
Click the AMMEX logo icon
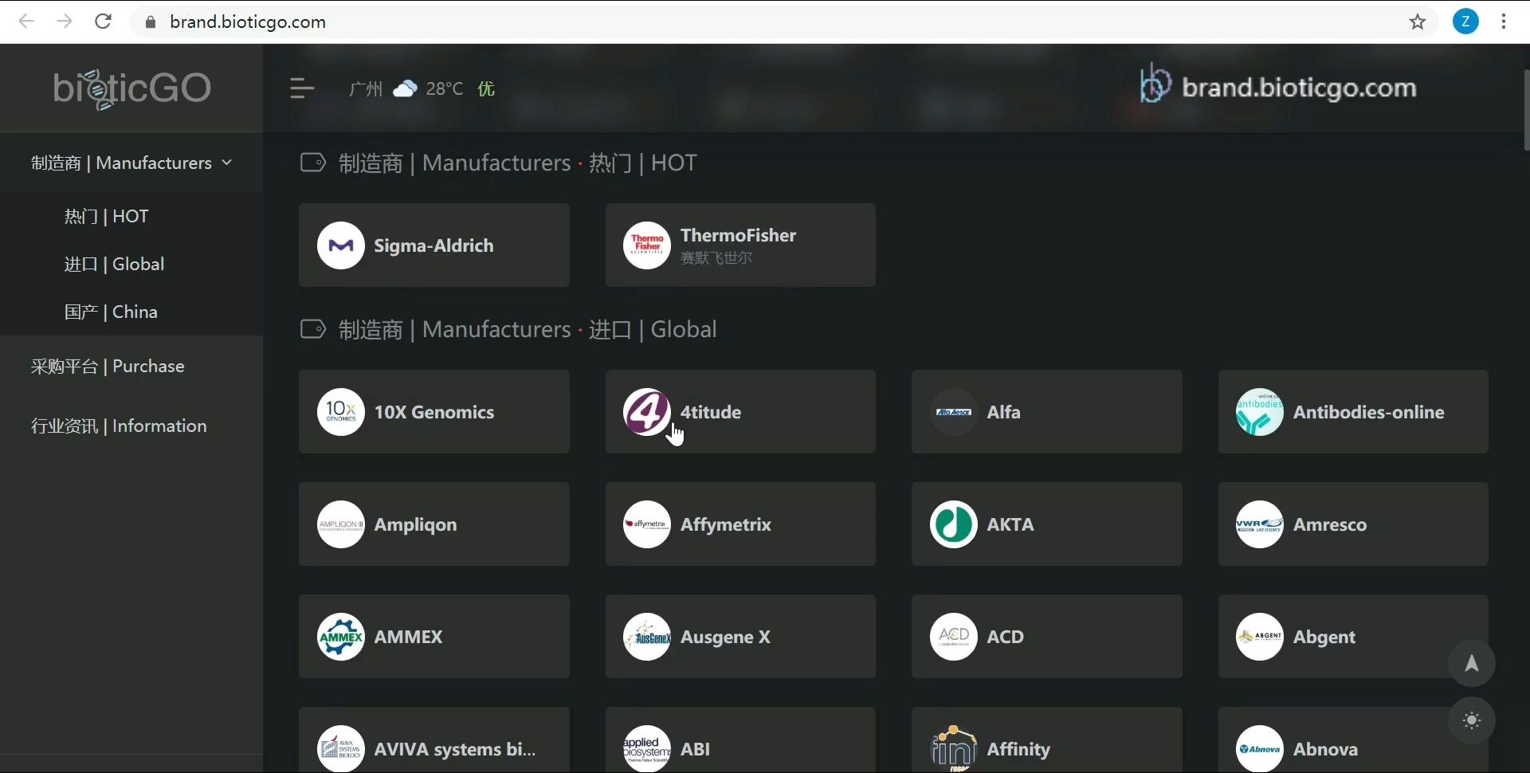coord(341,637)
